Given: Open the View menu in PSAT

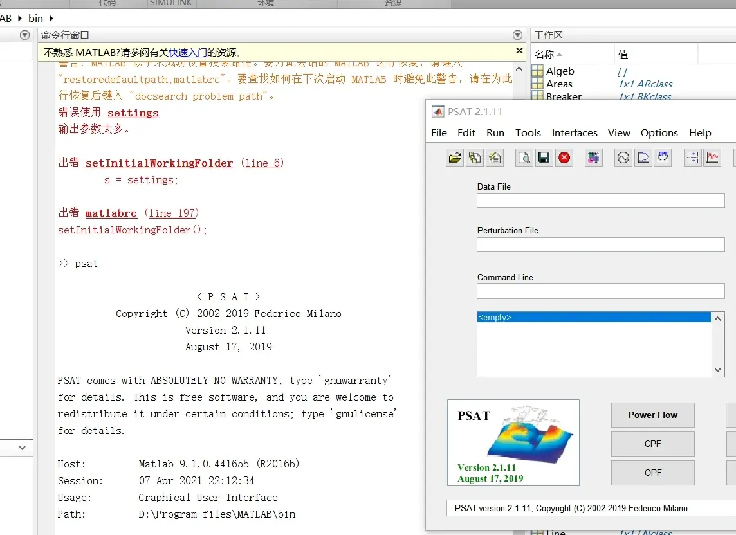Looking at the screenshot, I should (619, 133).
